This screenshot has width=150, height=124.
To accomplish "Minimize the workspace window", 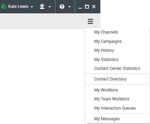I will click(x=80, y=7).
